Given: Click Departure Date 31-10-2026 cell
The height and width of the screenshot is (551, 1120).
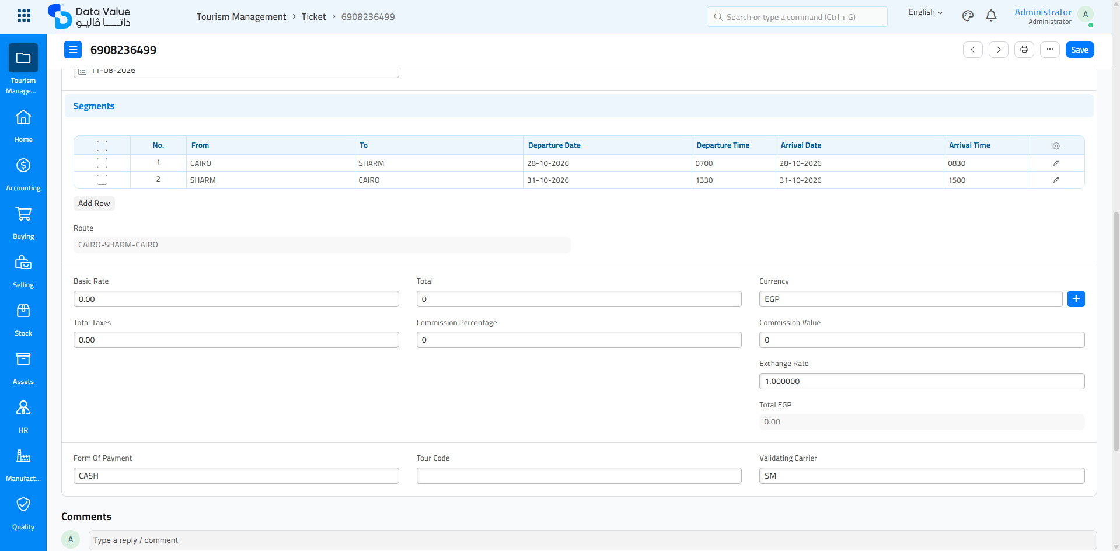Looking at the screenshot, I should point(608,180).
